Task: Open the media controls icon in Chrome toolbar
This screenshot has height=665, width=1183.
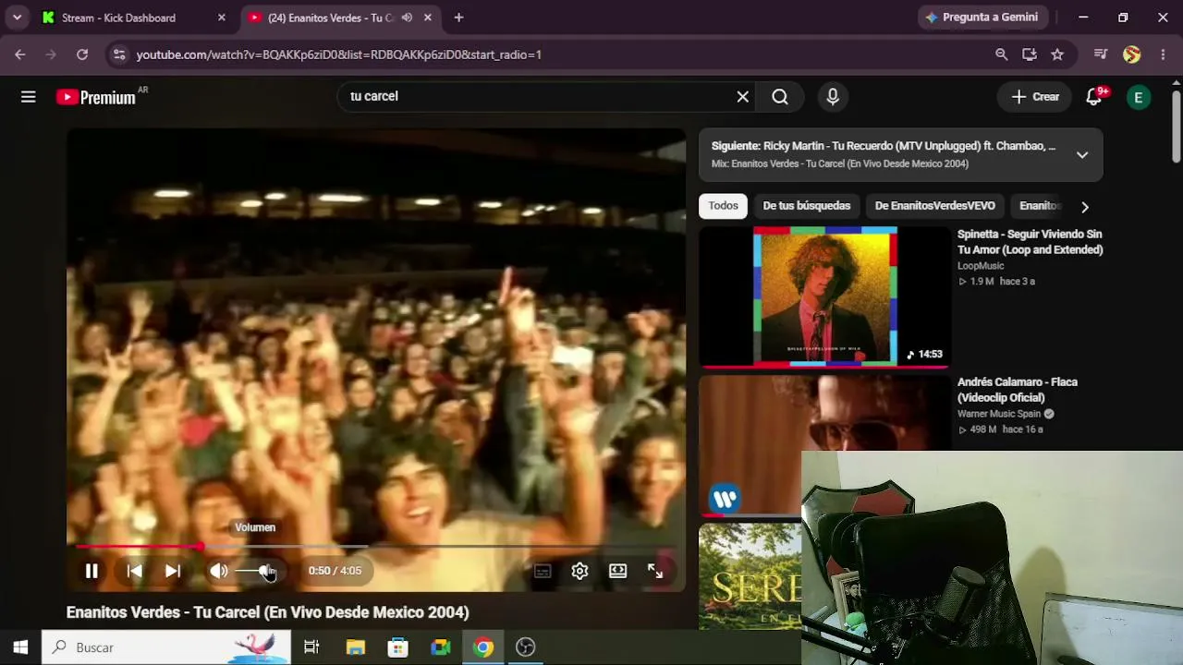Action: click(x=1100, y=54)
